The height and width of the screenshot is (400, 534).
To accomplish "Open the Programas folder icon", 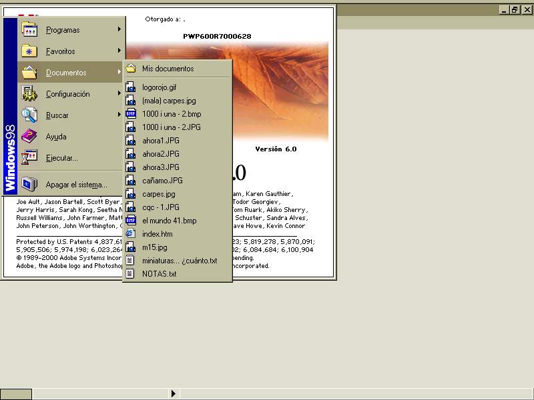I will coord(29,29).
